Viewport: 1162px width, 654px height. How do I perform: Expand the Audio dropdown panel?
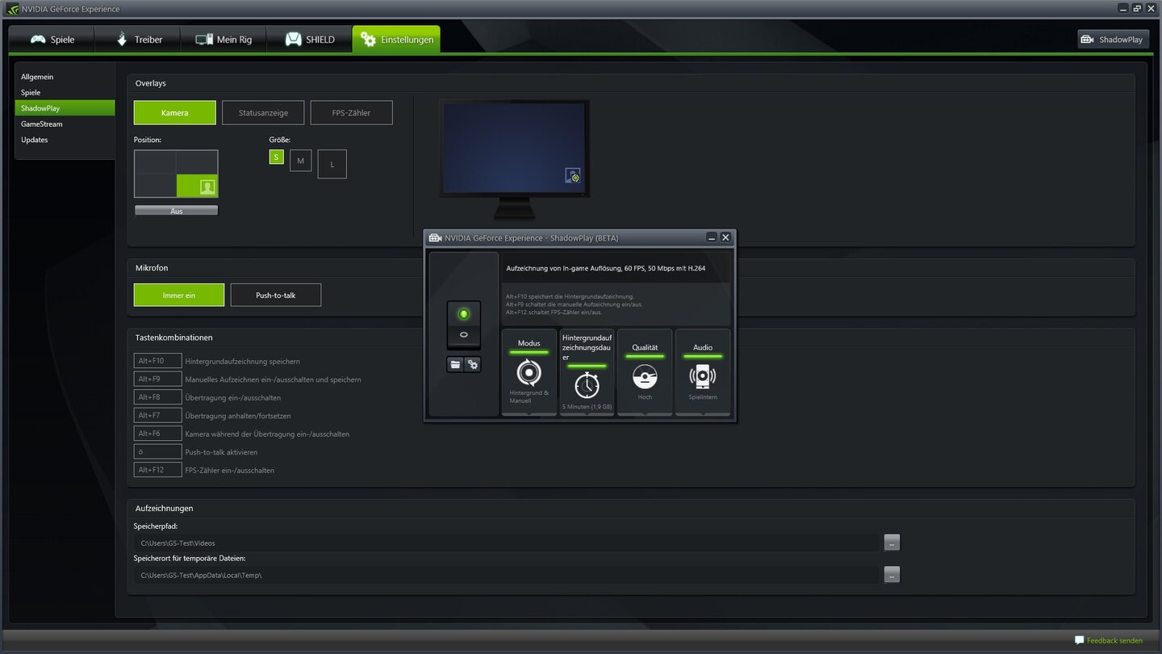[703, 372]
